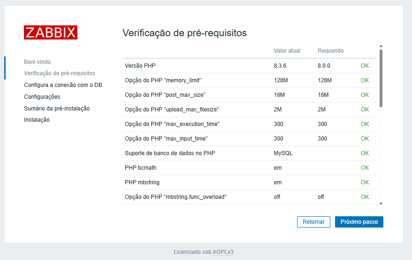Click the memory_limit option label
The width and height of the screenshot is (412, 260).
click(x=163, y=80)
